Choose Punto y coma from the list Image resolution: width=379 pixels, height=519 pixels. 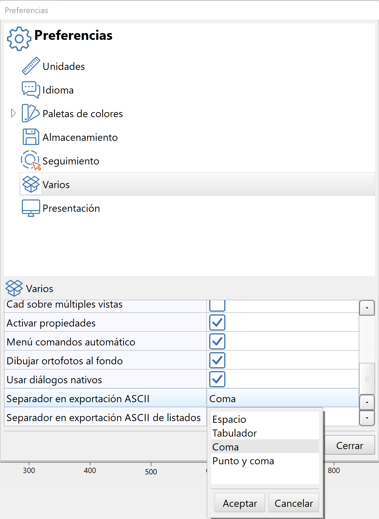click(243, 461)
